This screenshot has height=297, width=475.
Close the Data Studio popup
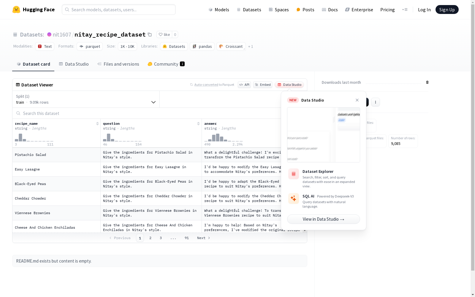pyautogui.click(x=357, y=100)
